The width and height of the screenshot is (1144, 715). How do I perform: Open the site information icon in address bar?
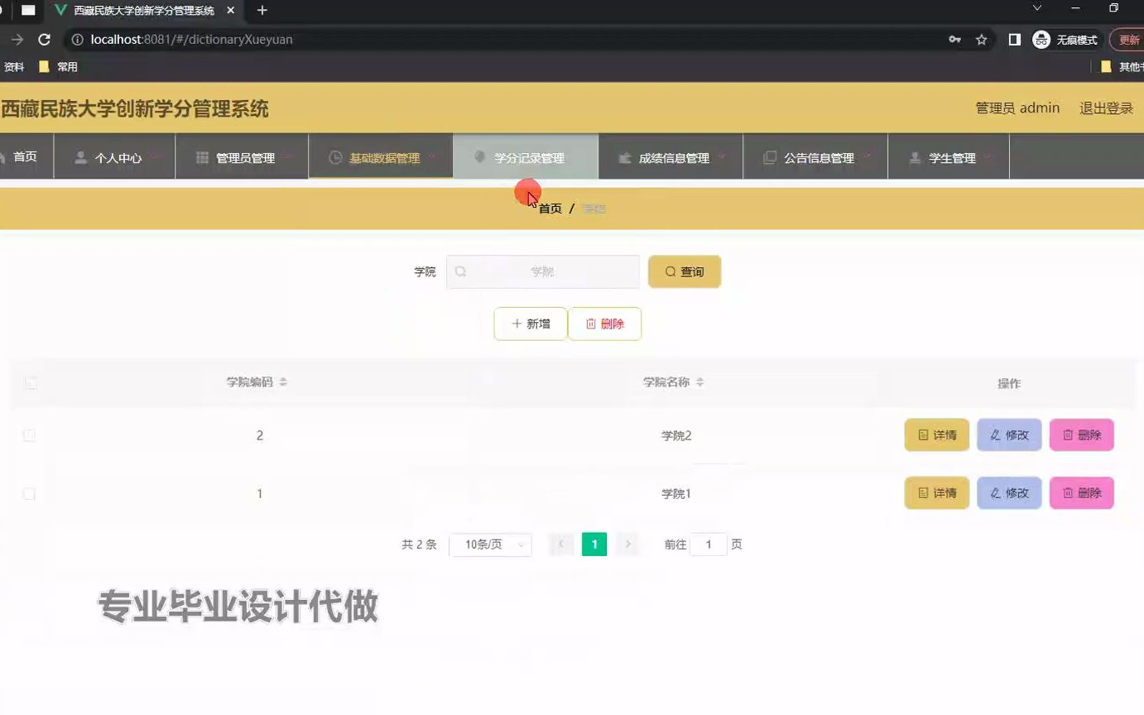click(78, 39)
